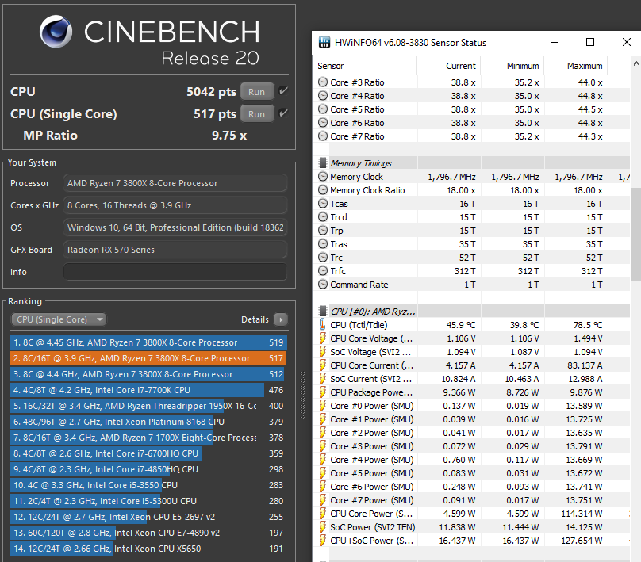
Task: Select ranking entry 1 with 4.45 GHz Ryzen
Action: 148,342
